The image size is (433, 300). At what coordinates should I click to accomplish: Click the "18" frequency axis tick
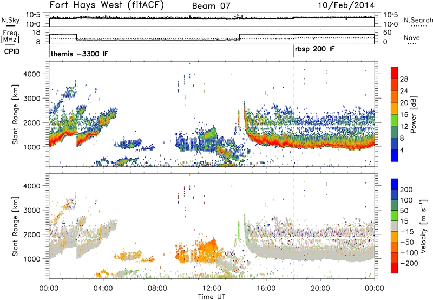36,32
